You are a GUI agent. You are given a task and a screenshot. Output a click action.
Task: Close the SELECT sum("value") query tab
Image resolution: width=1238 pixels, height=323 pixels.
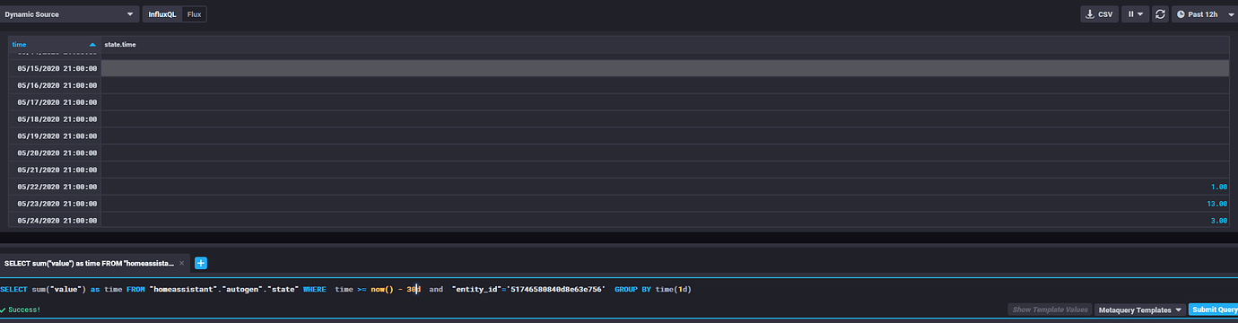[181, 263]
